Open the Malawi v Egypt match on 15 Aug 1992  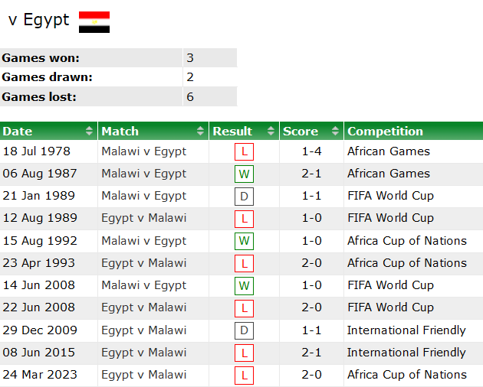(x=143, y=241)
